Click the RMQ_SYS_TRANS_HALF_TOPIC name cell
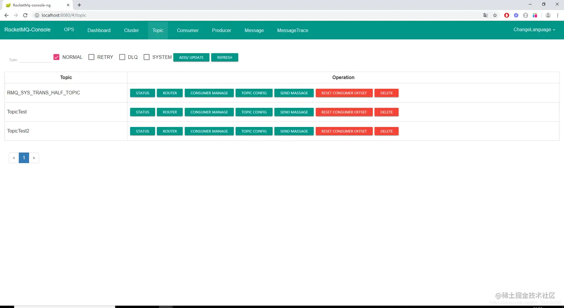Viewport: 564px width, 308px height. coord(66,93)
